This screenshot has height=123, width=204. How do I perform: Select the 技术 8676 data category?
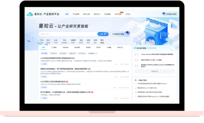48,42
